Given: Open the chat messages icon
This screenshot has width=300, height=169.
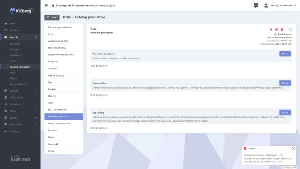Looking at the screenshot, I should click(256, 5).
